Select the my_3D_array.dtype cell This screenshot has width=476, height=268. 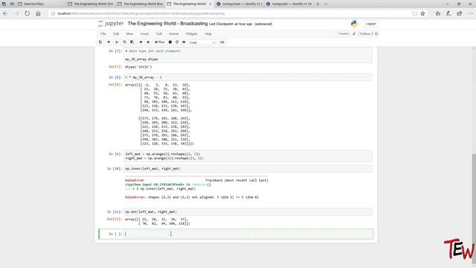pos(248,55)
